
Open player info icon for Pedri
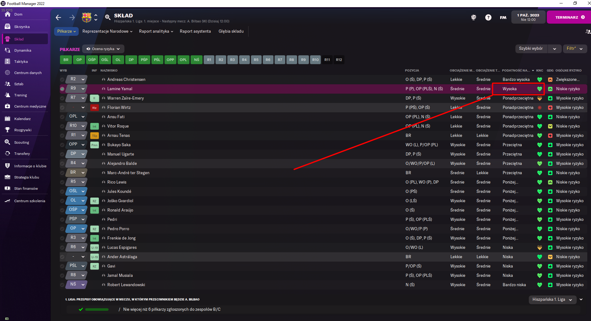[x=104, y=220]
